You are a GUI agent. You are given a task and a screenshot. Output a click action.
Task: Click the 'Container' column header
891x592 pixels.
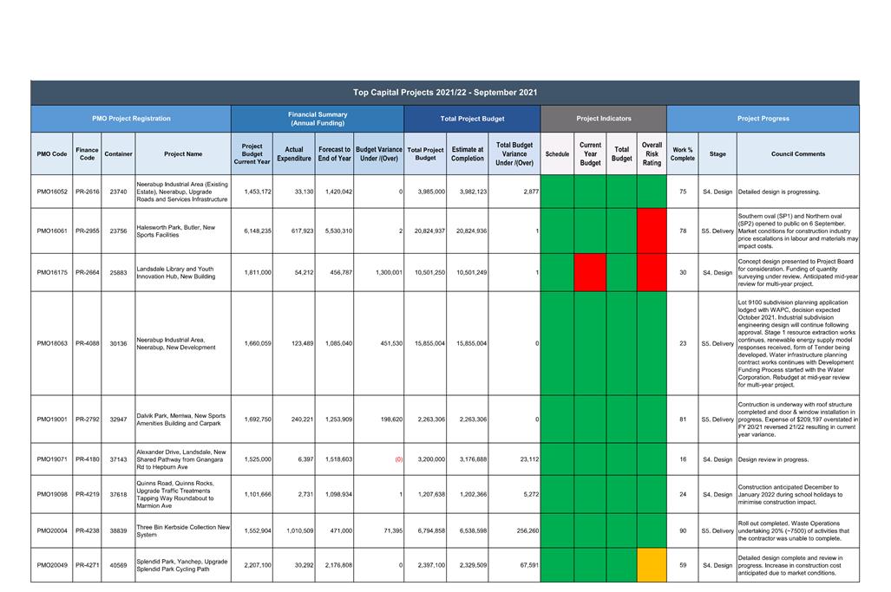point(118,153)
